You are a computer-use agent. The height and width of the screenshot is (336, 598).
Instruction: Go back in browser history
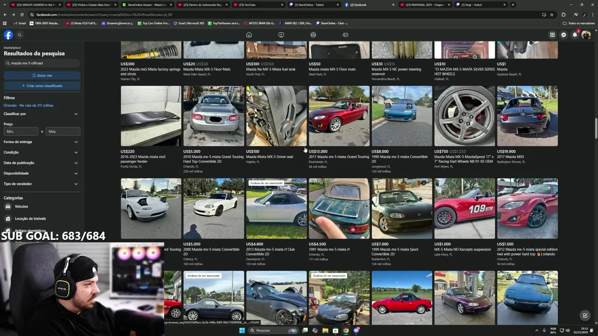point(5,14)
